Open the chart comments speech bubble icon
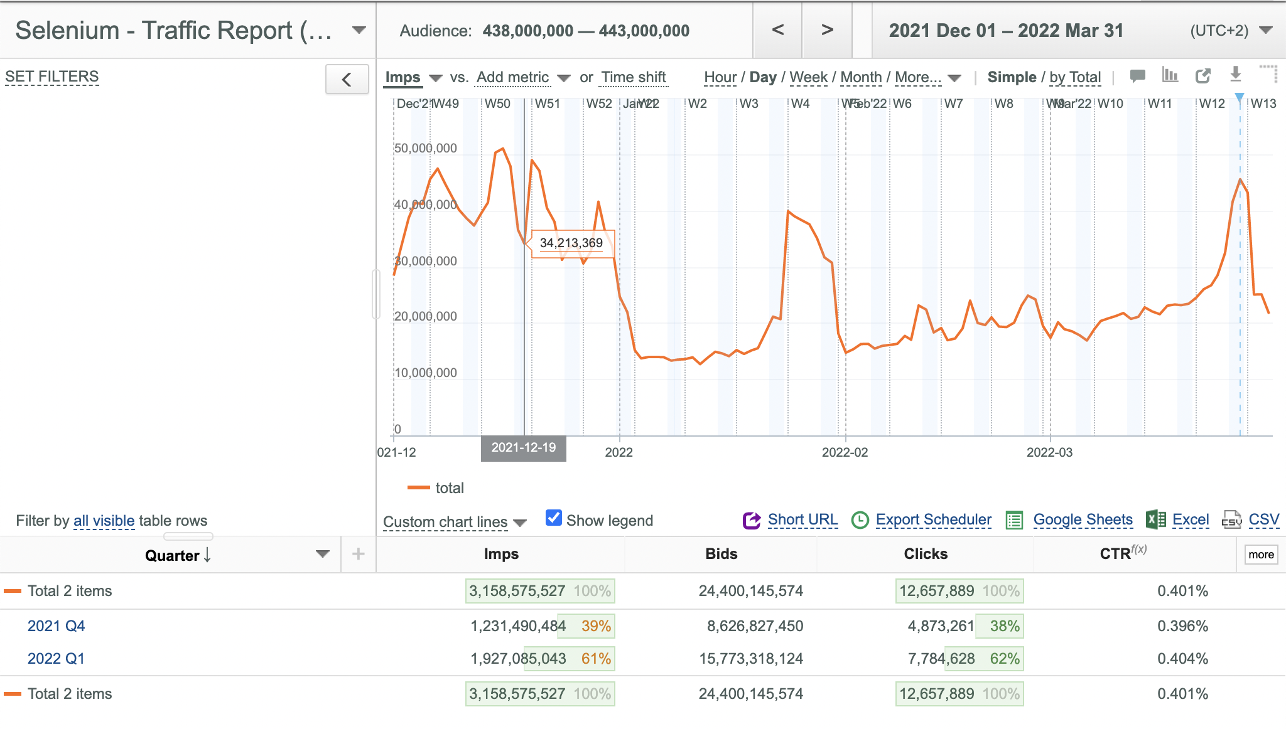Viewport: 1286px width, 729px height. (1137, 76)
